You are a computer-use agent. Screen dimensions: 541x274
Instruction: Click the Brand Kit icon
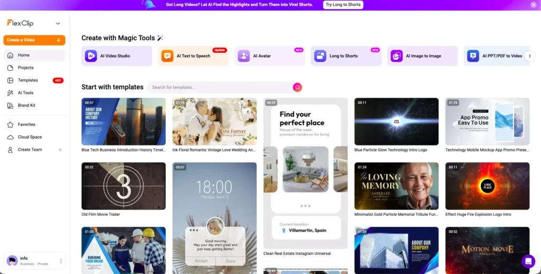point(11,105)
